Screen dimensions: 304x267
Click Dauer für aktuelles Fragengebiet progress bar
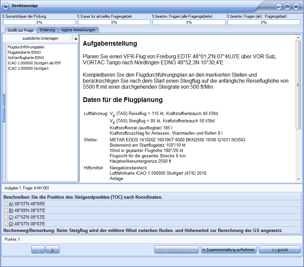(114, 22)
